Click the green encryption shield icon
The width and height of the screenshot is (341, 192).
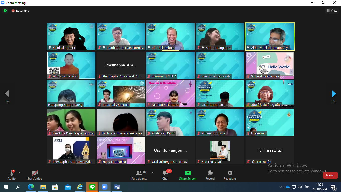pos(5,11)
